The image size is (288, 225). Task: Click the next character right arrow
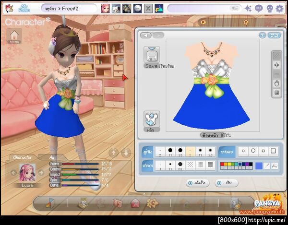(41, 173)
